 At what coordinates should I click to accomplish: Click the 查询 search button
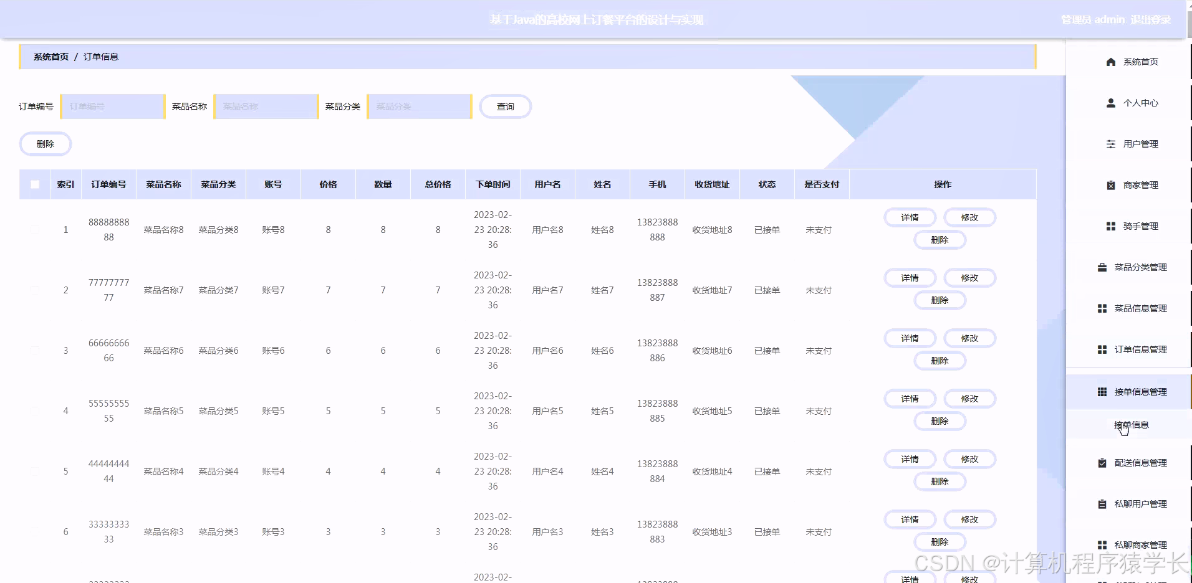(x=505, y=107)
